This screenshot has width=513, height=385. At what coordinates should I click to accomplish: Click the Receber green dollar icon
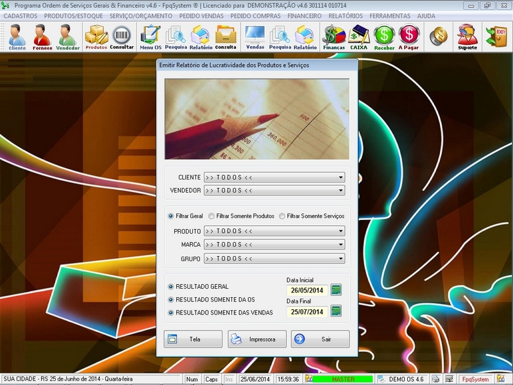pyautogui.click(x=384, y=37)
